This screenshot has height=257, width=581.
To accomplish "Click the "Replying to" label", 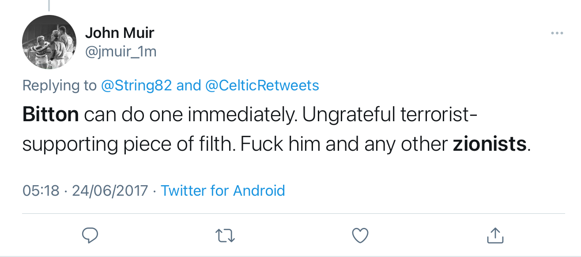I will coord(59,85).
